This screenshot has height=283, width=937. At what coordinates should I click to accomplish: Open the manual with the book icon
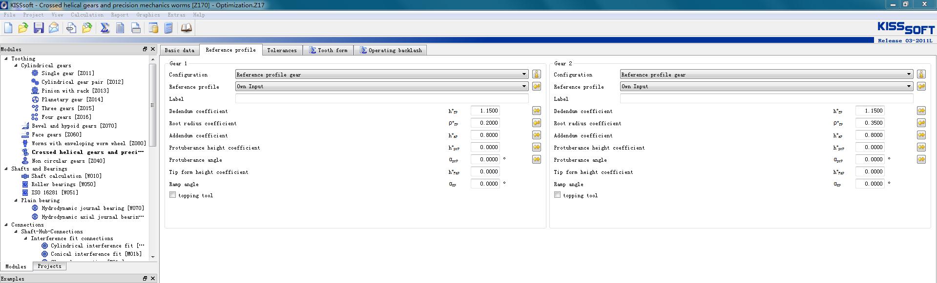coord(187,28)
